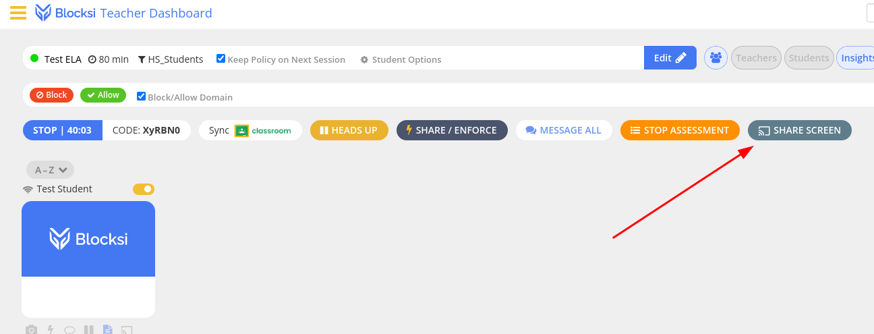
Task: Click pause icon under Test Student
Action: pos(88,330)
